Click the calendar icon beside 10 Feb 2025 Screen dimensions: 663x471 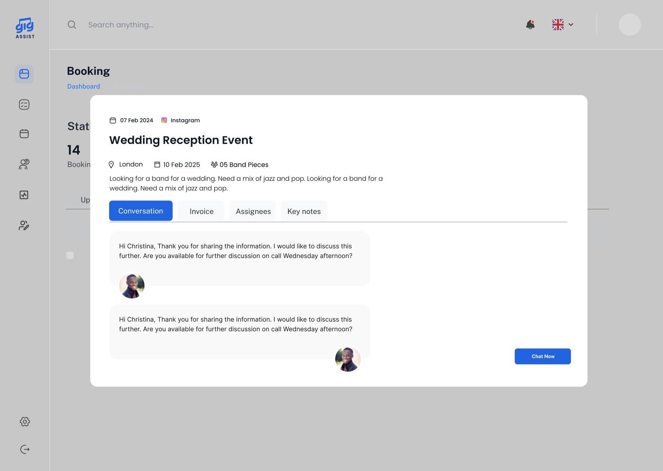pos(157,165)
